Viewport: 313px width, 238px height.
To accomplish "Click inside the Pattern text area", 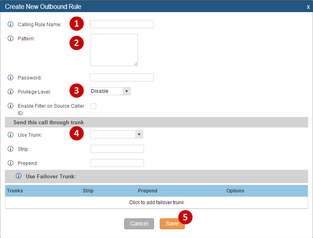I will click(x=114, y=50).
